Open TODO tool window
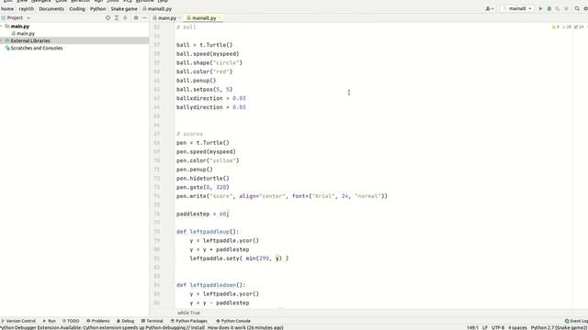The width and height of the screenshot is (588, 330). 71,321
